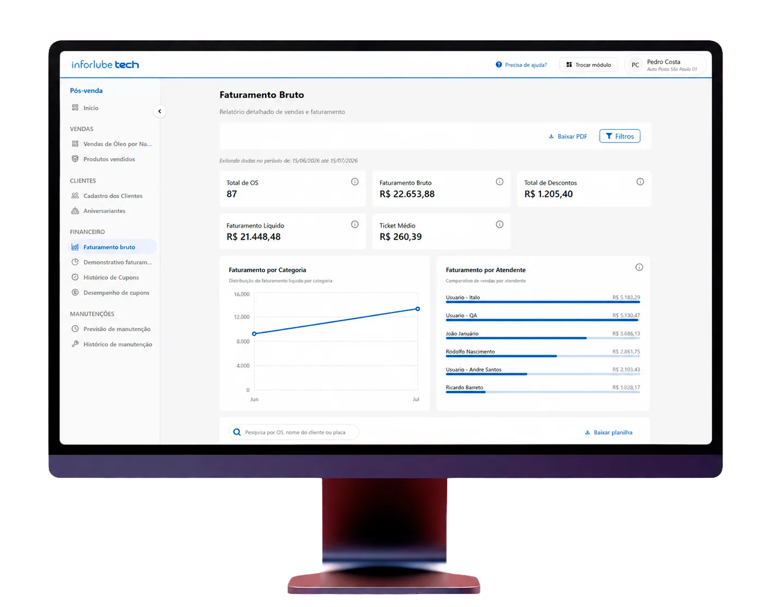The width and height of the screenshot is (771, 607).
Task: Collapse the sidebar with the chevron arrow
Action: pos(159,111)
